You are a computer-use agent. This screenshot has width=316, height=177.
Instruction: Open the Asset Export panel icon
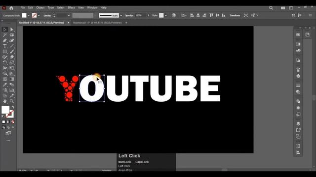pos(298,130)
